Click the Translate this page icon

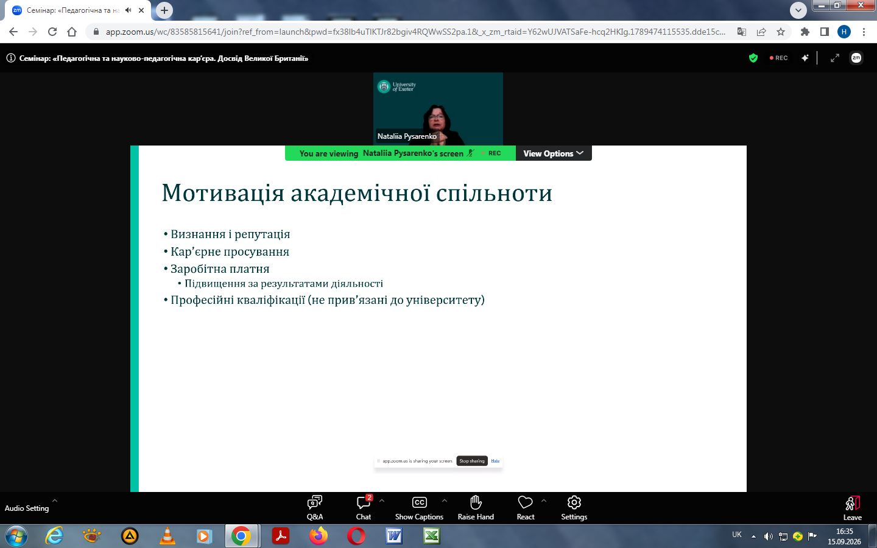click(742, 32)
